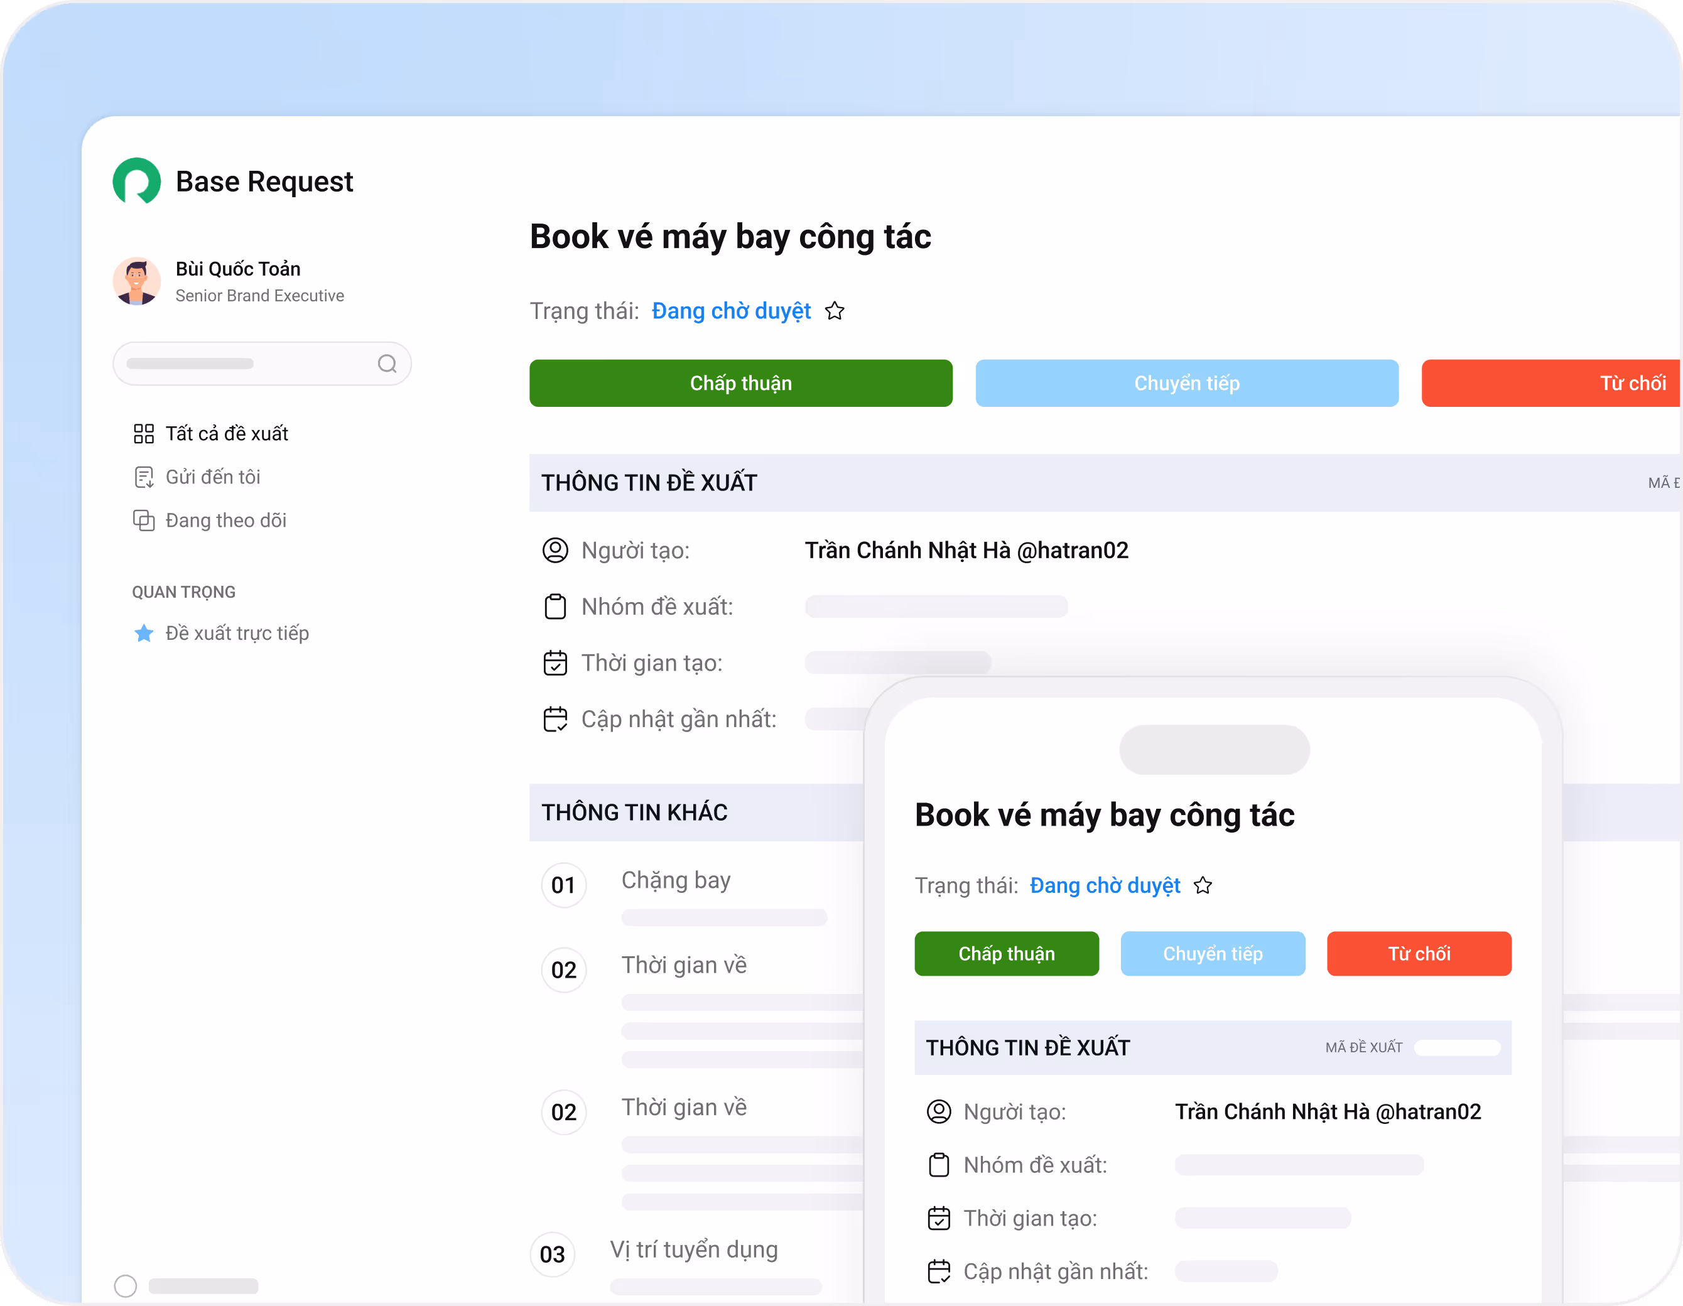Screen dimensions: 1683x1306
Task: Click the Vị trí tuyển dụng field label
Action: 693,1249
